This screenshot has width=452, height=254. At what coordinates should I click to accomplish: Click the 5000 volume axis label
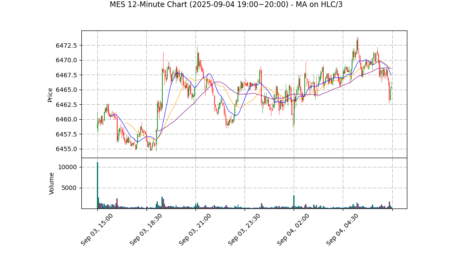(69, 188)
